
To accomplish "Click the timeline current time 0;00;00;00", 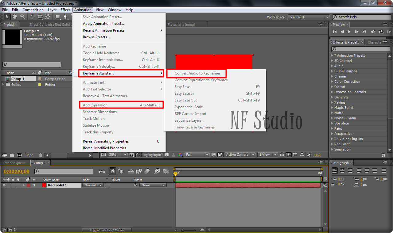I will click(17, 171).
